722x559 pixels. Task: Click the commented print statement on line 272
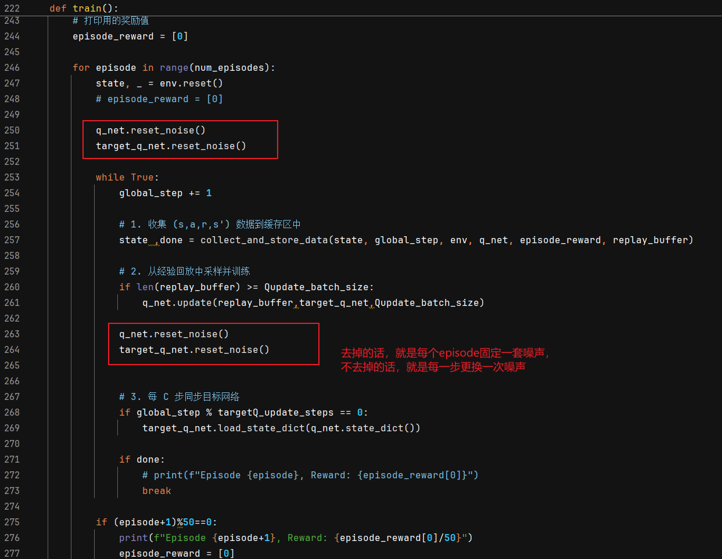pos(310,475)
